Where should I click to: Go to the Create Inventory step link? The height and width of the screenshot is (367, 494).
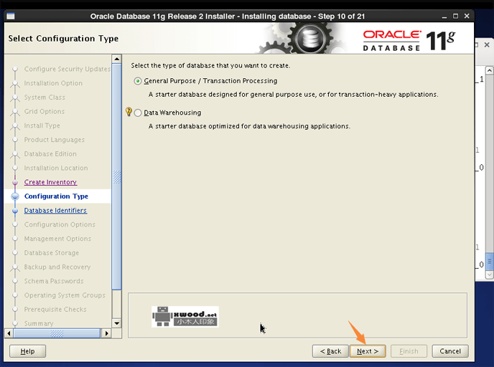[x=50, y=183]
